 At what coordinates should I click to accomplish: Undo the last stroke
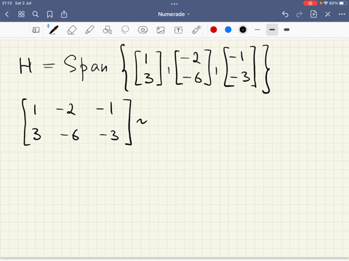[285, 14]
